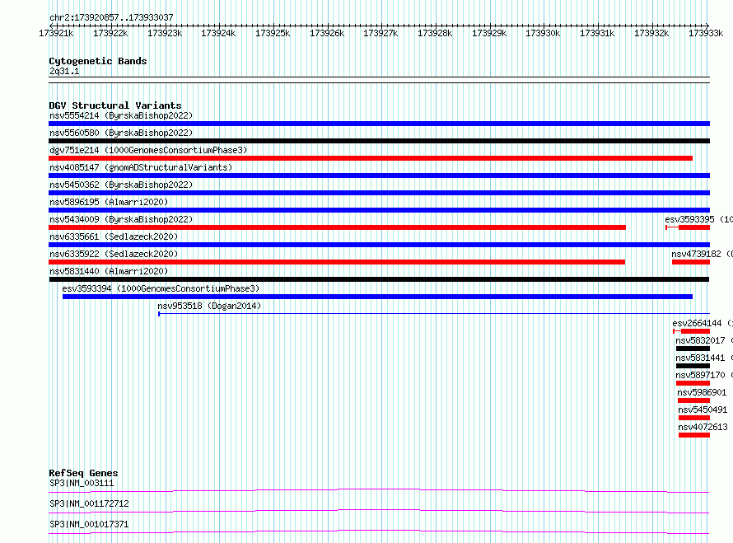Click the long red bar under nsv5434009
733x543 pixels.
point(337,227)
